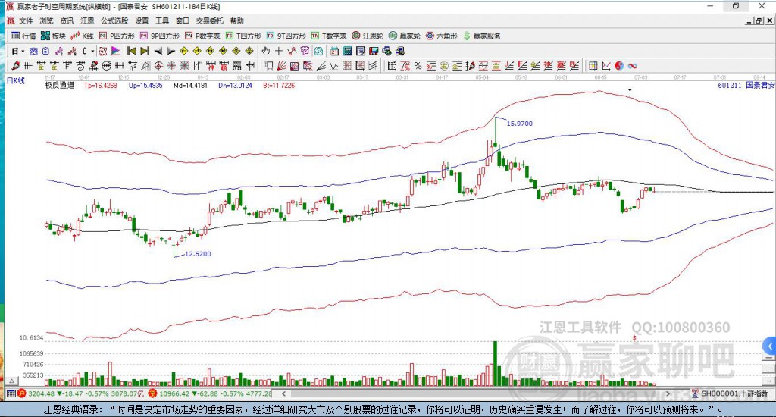The image size is (776, 417).
Task: Minimize the inner chart window
Action: (x=749, y=20)
